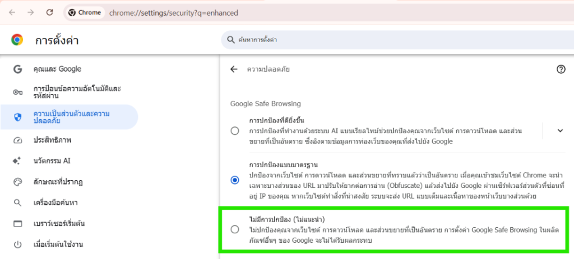Click the search engine magnifier icon in sidebar
This screenshot has width=574, height=259.
17,203
